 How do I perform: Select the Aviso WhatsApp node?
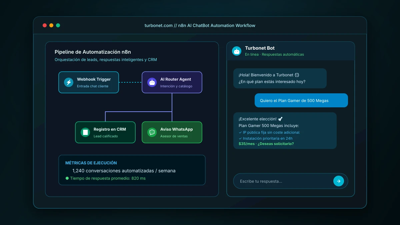(x=172, y=132)
